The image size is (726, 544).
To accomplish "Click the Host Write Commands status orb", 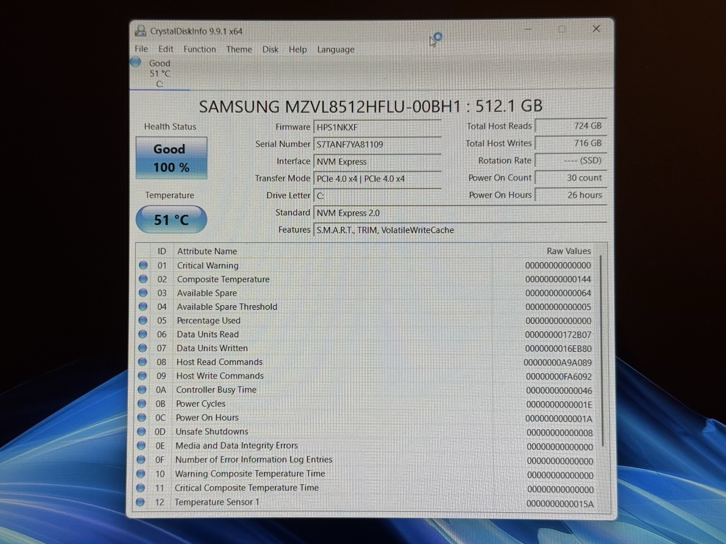I will (x=142, y=375).
